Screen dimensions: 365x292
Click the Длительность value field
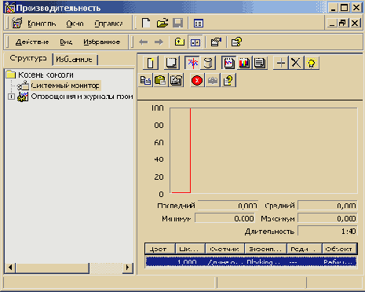pyautogui.click(x=327, y=231)
